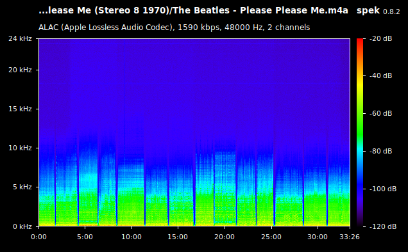This screenshot has width=408, height=252.
Task: Click the version number '0.8.2'
Action: tap(391, 12)
